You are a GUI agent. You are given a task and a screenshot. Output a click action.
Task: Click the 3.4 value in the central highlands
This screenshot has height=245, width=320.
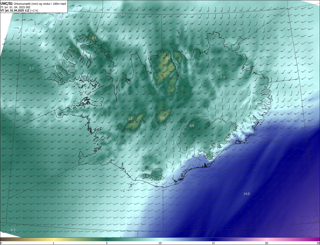tap(130, 119)
